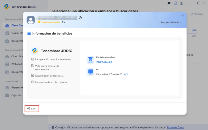This screenshot has height=130, width=208.
Task: Click checkmark for Recuperación de tarjeta SD
Action: click(x=32, y=76)
